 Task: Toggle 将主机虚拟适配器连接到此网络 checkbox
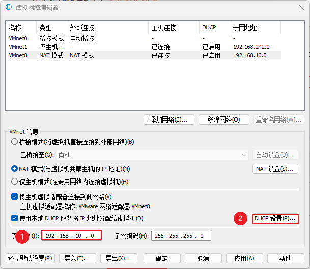pos(15,197)
